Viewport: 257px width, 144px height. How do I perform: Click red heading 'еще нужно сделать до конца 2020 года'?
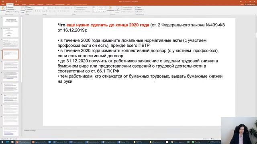click(x=108, y=25)
